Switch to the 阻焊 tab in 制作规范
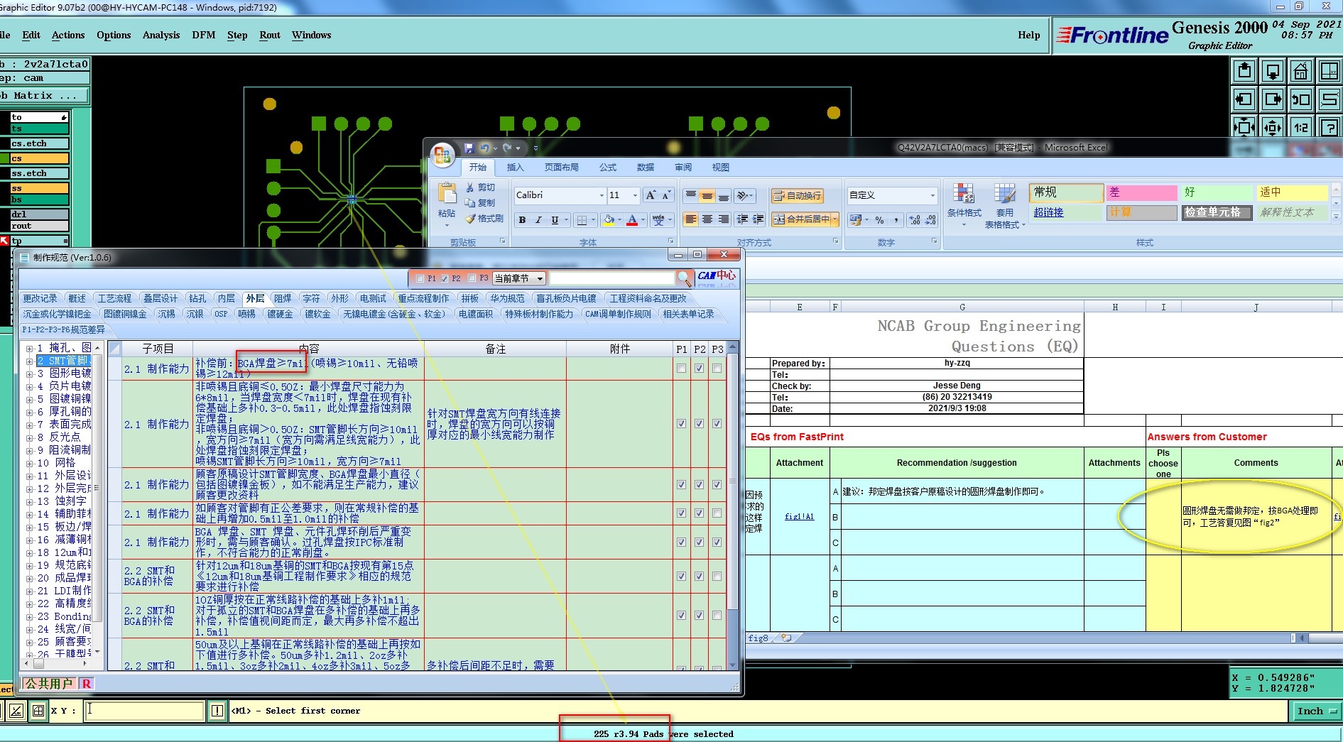 pos(283,298)
